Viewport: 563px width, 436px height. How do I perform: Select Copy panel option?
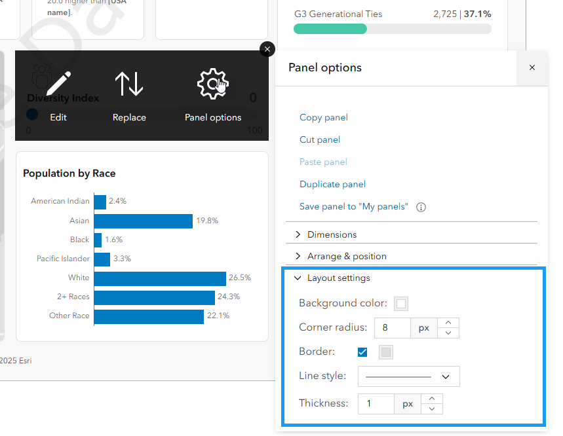pyautogui.click(x=324, y=118)
